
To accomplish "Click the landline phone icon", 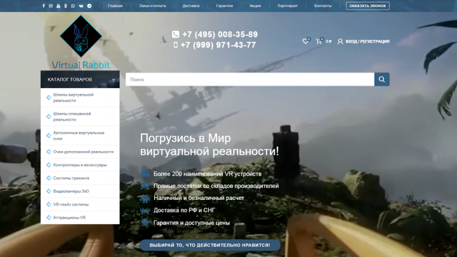I will [x=175, y=34].
